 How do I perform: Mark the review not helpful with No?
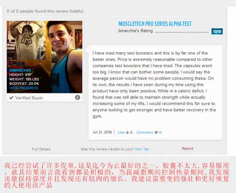click(146, 149)
